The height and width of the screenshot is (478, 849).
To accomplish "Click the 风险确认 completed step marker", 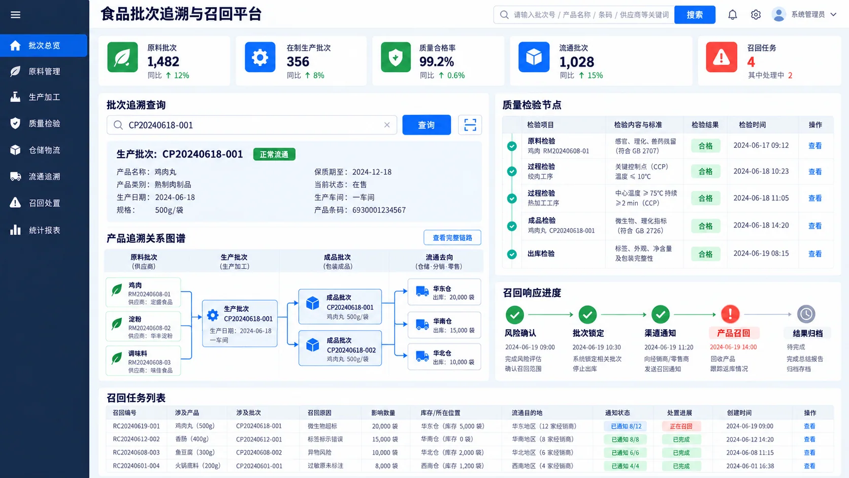I will tap(515, 314).
